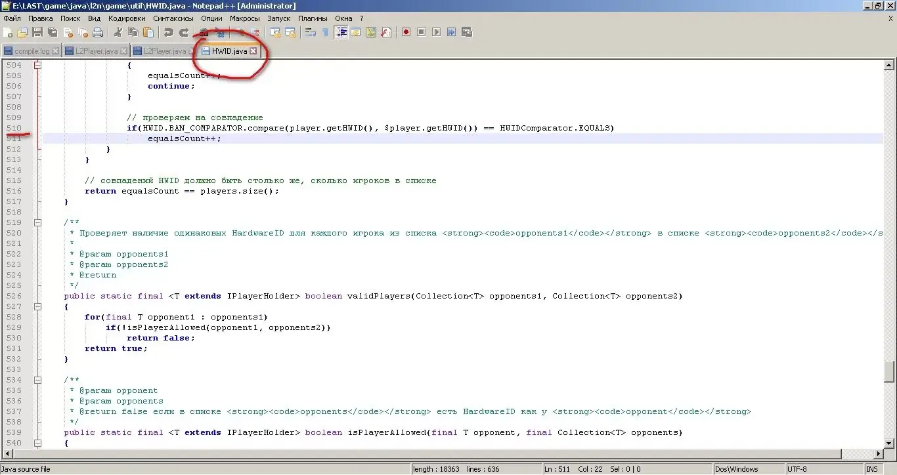The width and height of the screenshot is (897, 475).
Task: Click the Stop recording macro icon
Action: 422,32
